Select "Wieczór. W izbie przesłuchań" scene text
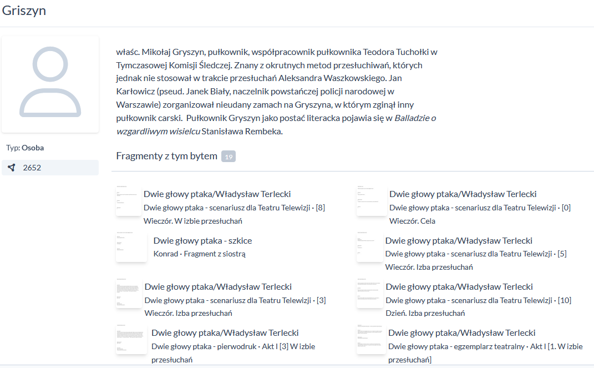Image resolution: width=594 pixels, height=368 pixels. click(192, 221)
